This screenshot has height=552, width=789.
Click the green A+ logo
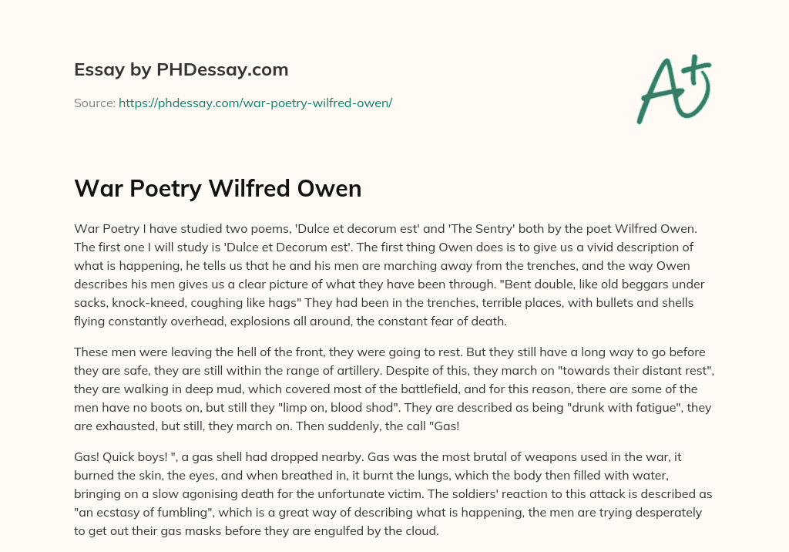673,89
